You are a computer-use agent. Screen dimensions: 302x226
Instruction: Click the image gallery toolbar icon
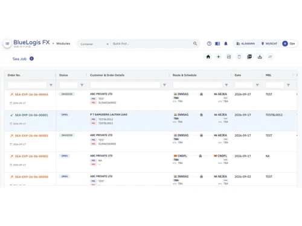[x=249, y=57]
